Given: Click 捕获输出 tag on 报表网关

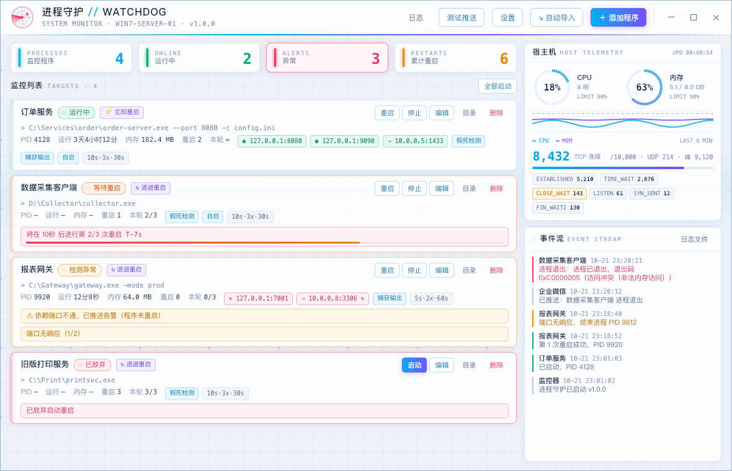Looking at the screenshot, I should click(x=390, y=299).
